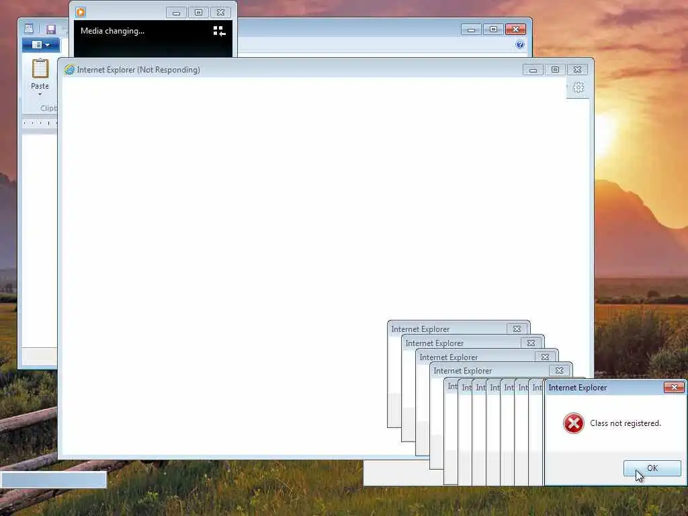This screenshot has height=516, width=688.
Task: Click the 'Media changing...' status text
Action: 112,31
